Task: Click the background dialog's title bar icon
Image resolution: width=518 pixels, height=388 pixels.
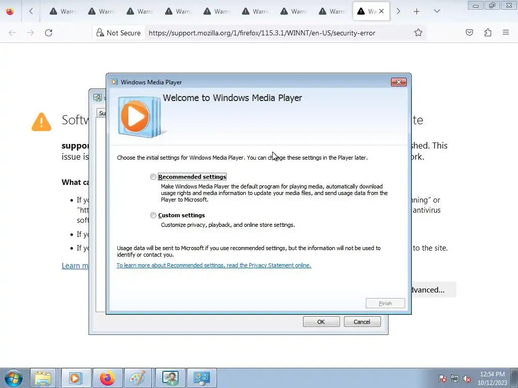Action: (98, 98)
